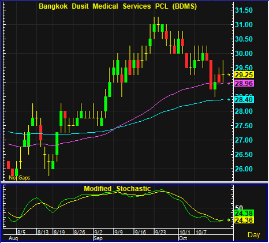Click the 10/7 date marker
The image size is (269, 243).
pos(201,232)
